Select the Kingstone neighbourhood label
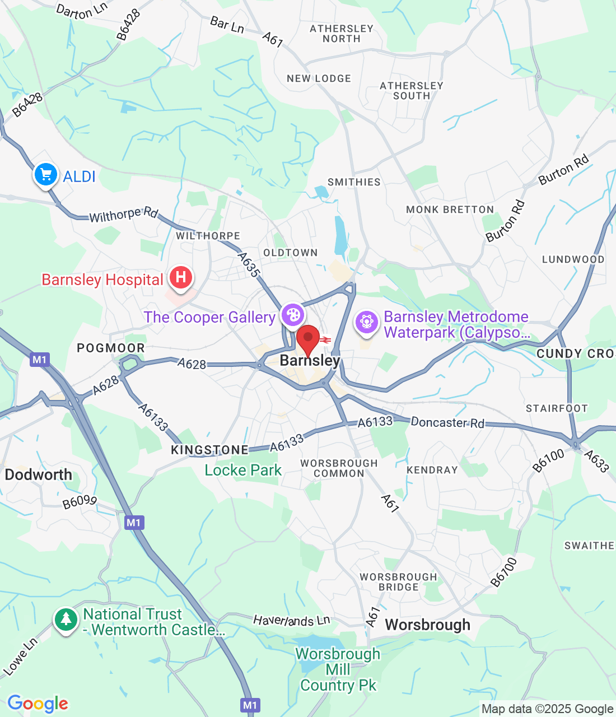 210,450
